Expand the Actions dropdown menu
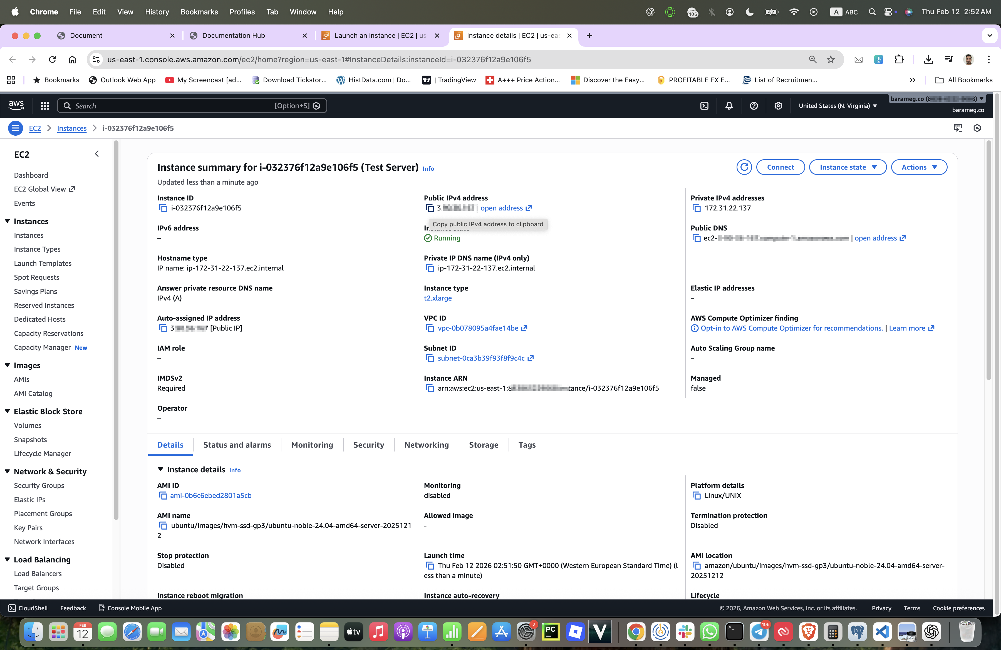The height and width of the screenshot is (650, 1001). click(x=919, y=167)
